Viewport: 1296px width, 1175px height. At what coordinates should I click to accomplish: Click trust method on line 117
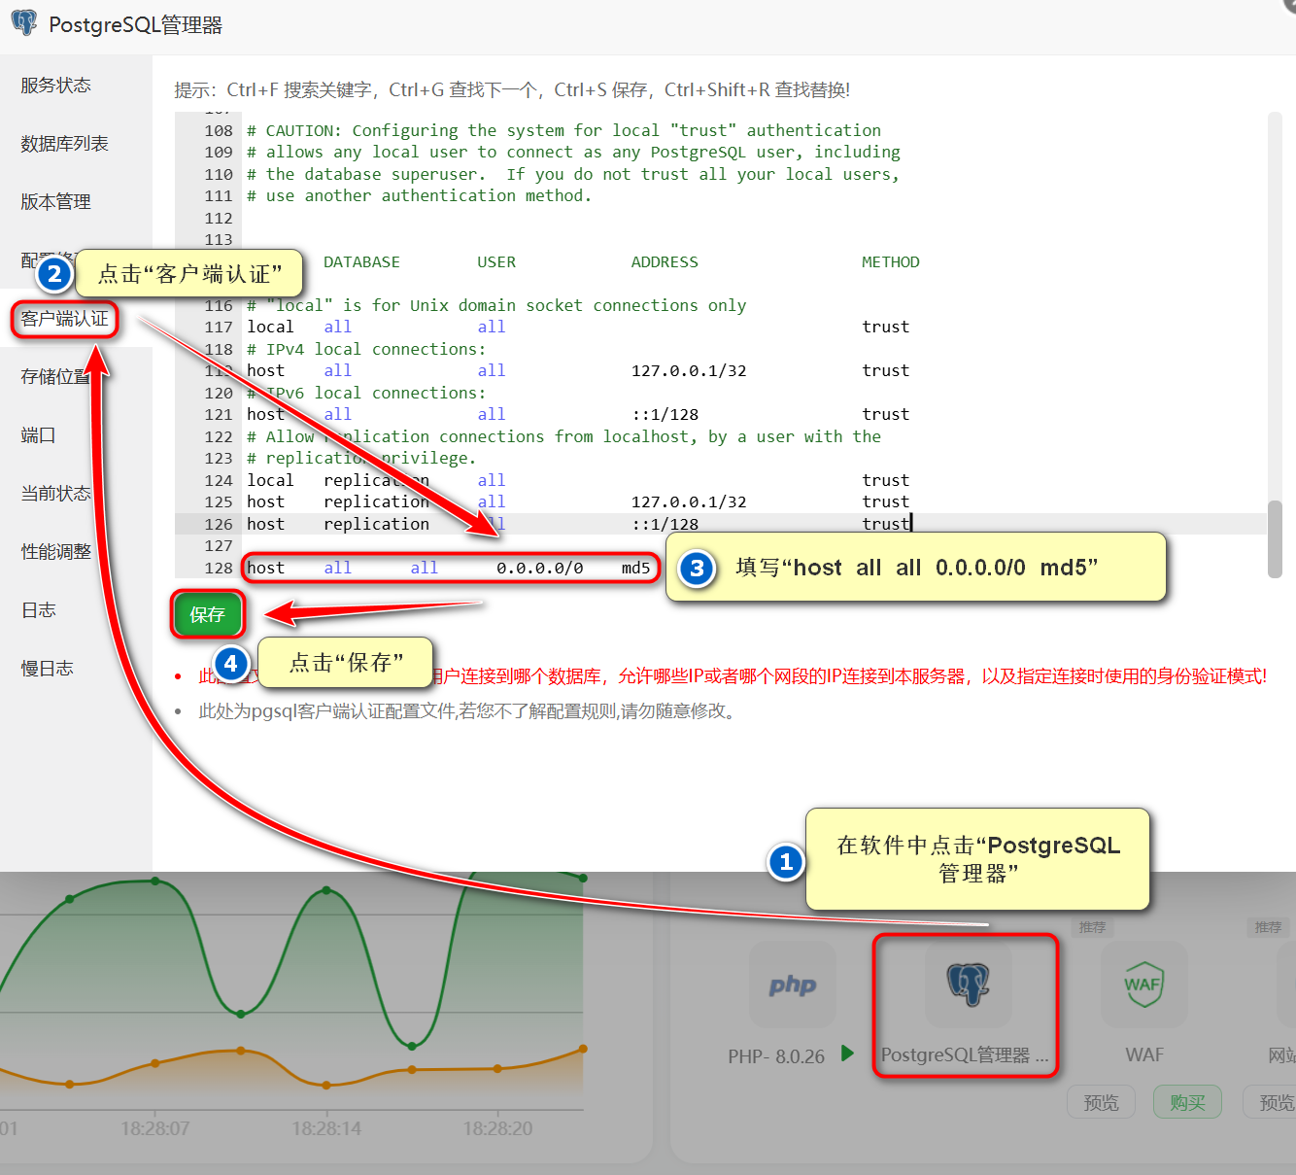(x=886, y=327)
